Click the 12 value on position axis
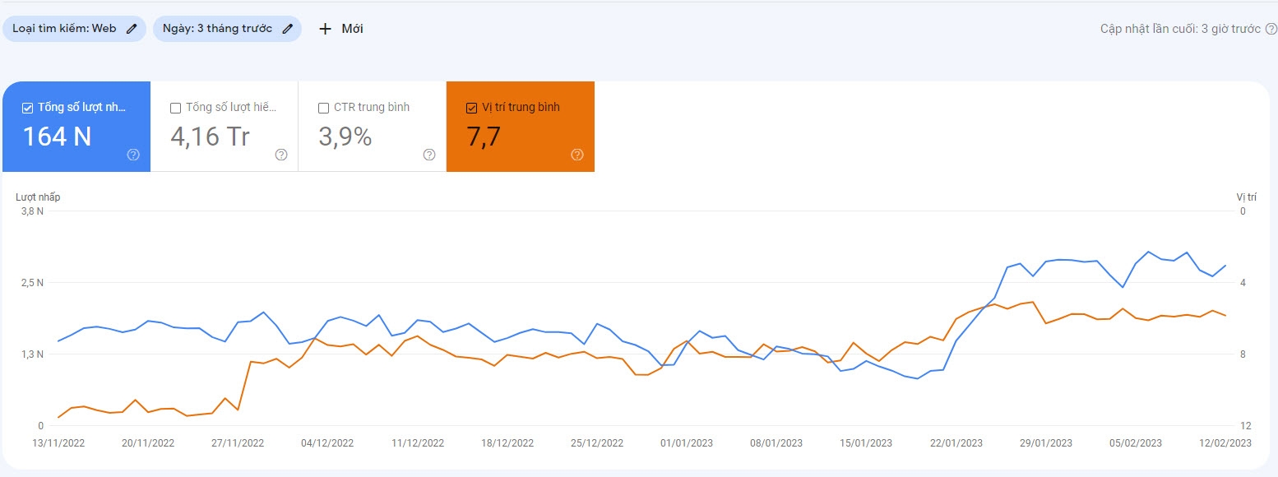 click(x=1245, y=426)
